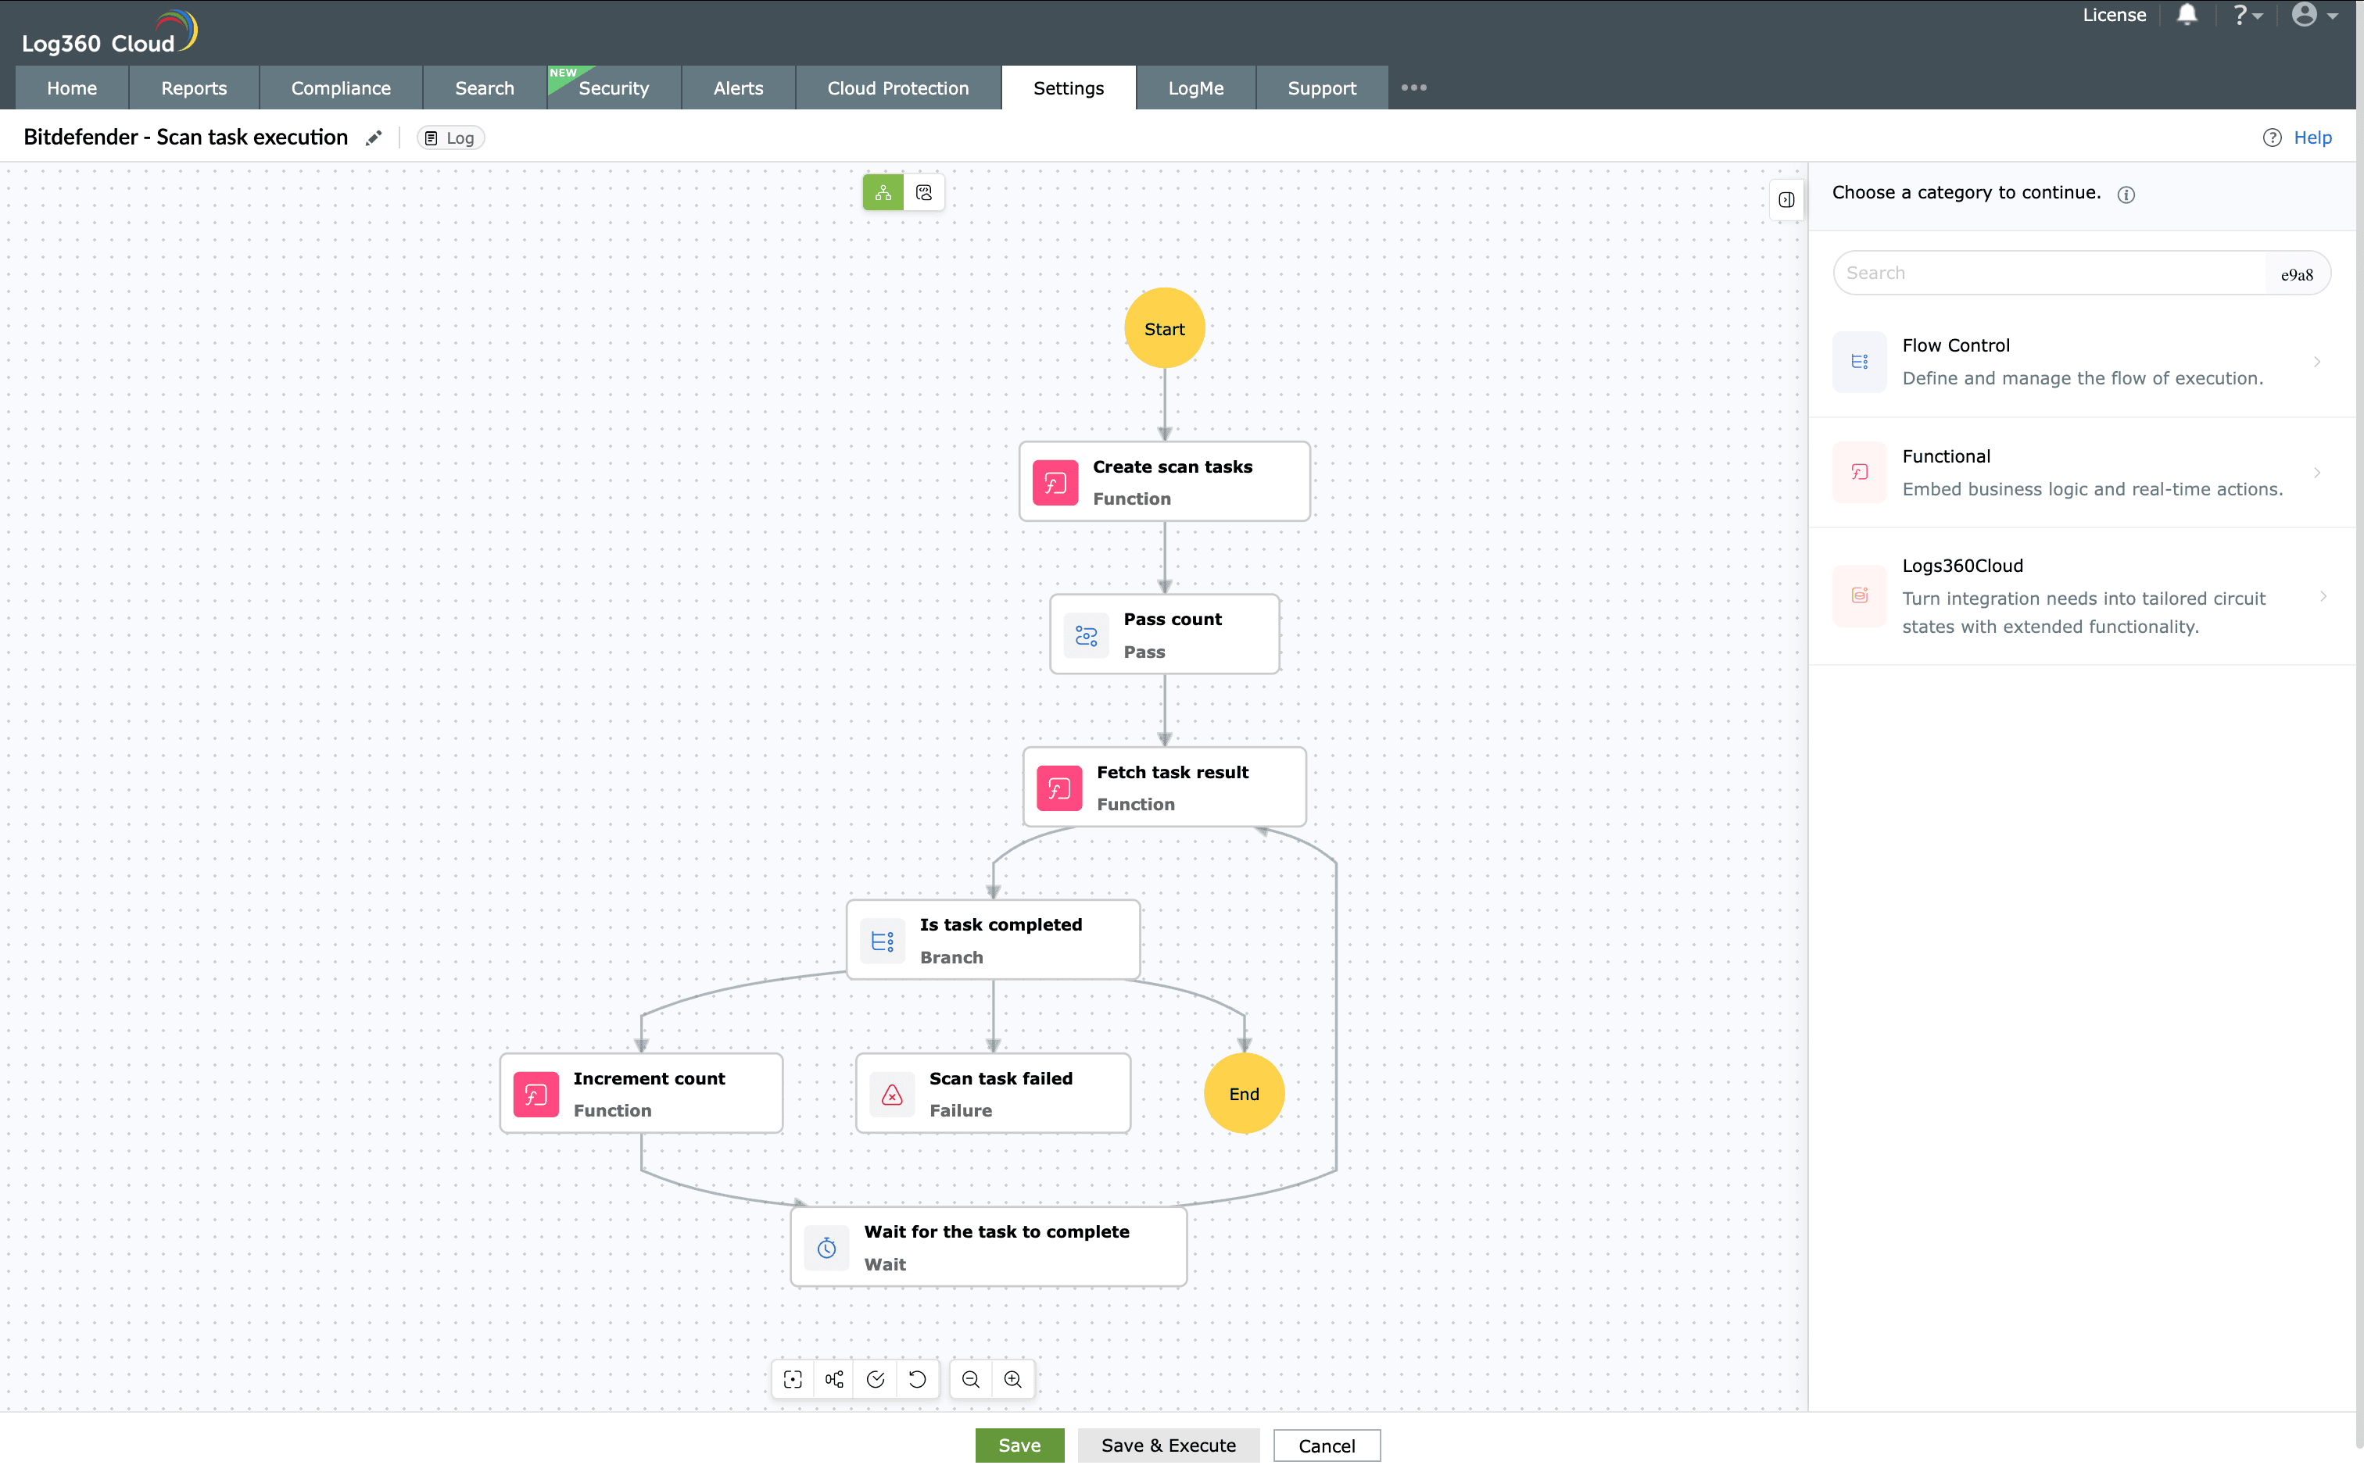The image size is (2364, 1483).
Task: Zoom in the canvas
Action: pyautogui.click(x=1012, y=1379)
